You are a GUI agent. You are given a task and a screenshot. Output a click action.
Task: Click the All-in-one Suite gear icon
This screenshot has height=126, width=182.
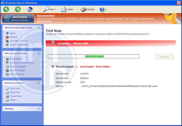click(7, 74)
